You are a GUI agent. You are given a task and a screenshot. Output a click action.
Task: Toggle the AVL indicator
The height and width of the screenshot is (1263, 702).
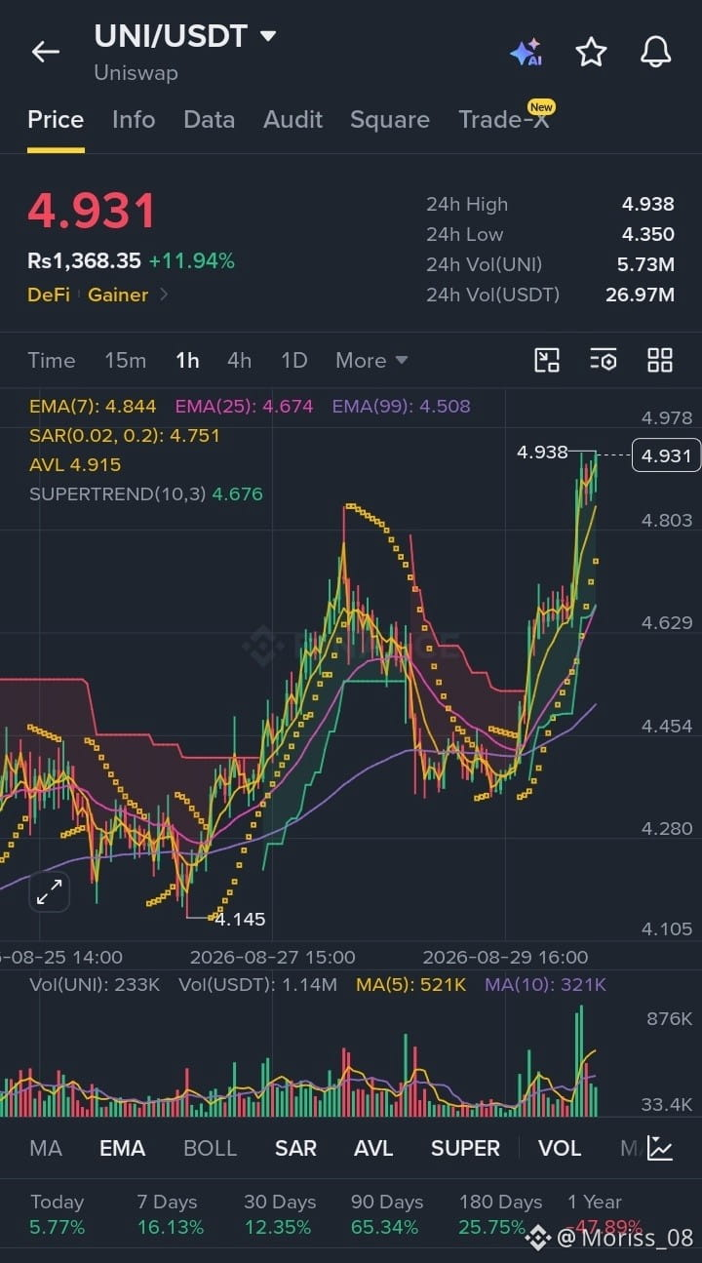373,1148
